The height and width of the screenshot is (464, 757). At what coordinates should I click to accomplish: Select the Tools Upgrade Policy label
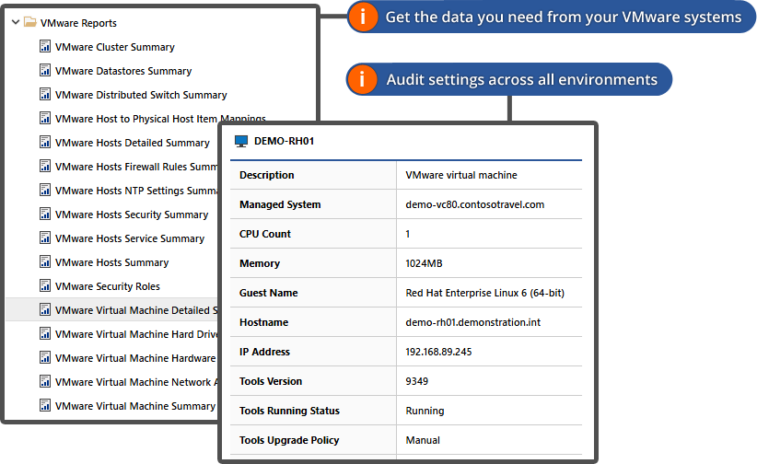click(x=289, y=440)
